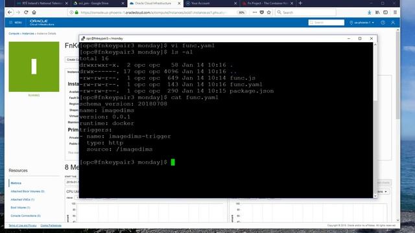The width and height of the screenshot is (415, 233).
Task: Open Boot Volume resource link
Action: click(20, 208)
